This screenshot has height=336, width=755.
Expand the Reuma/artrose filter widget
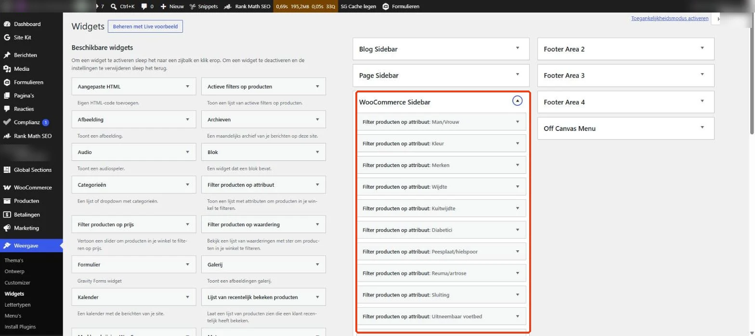click(518, 273)
